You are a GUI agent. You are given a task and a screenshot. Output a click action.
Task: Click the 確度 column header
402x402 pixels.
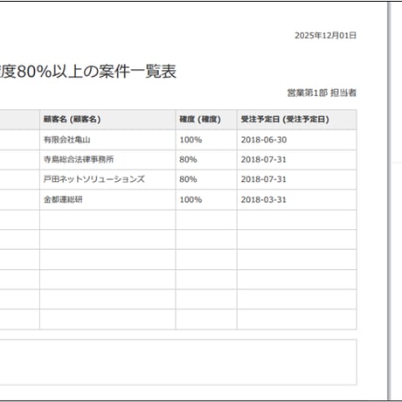point(206,120)
